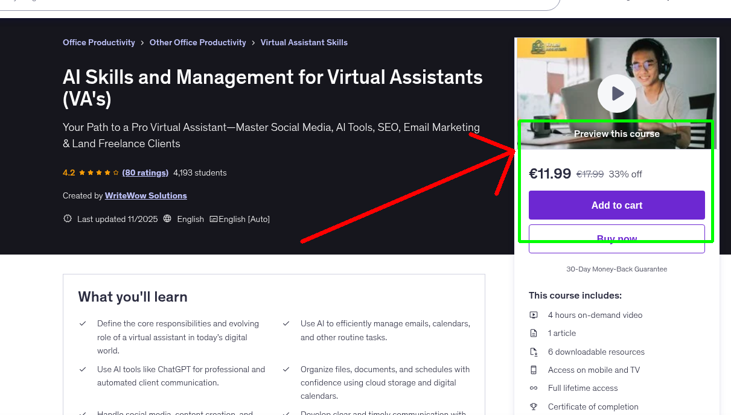This screenshot has width=731, height=415.
Task: Click the lifetime access infinity icon
Action: point(534,388)
